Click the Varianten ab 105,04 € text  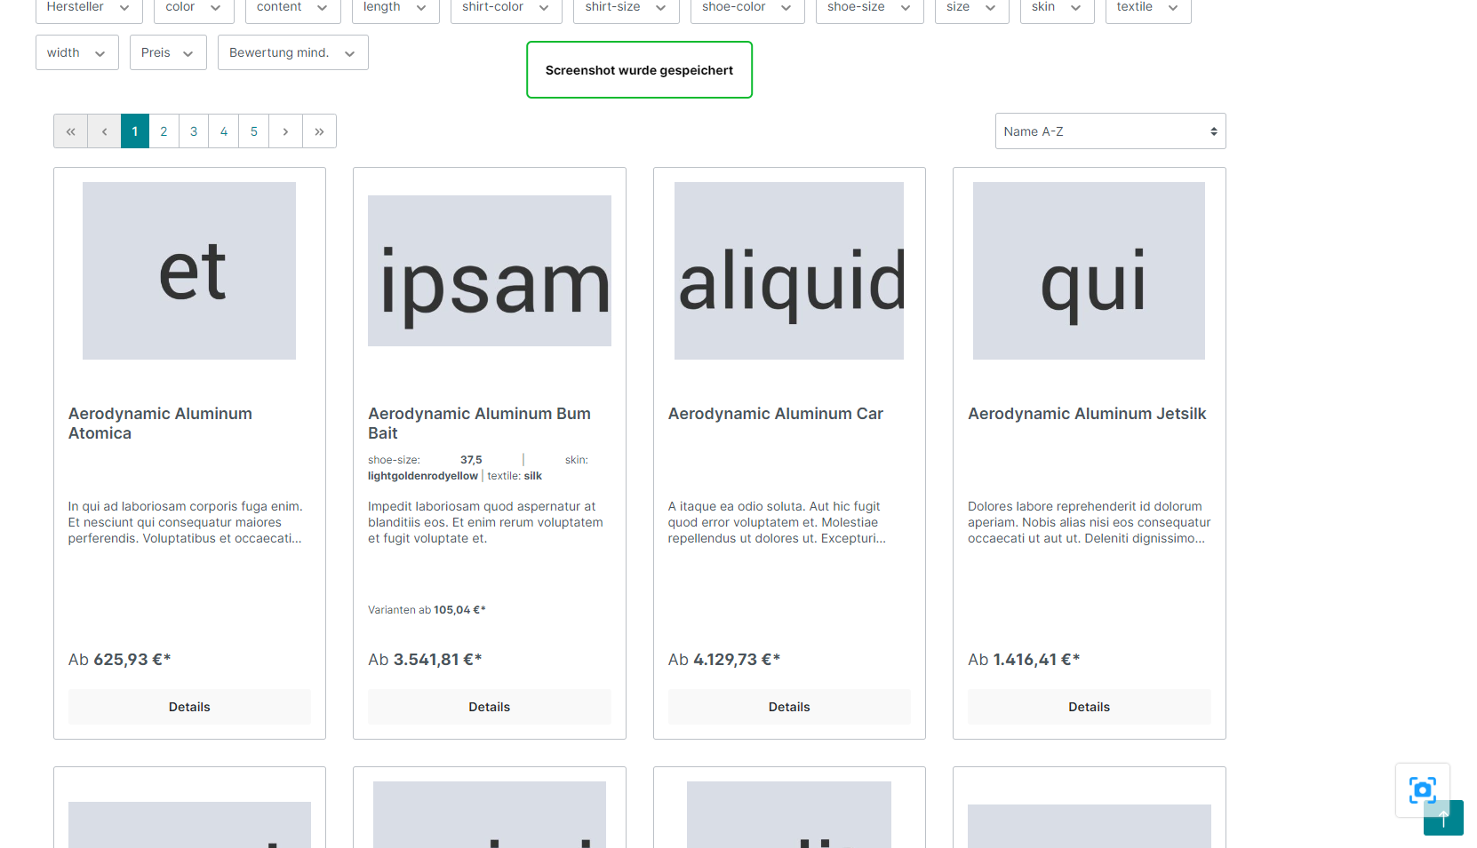(x=427, y=610)
